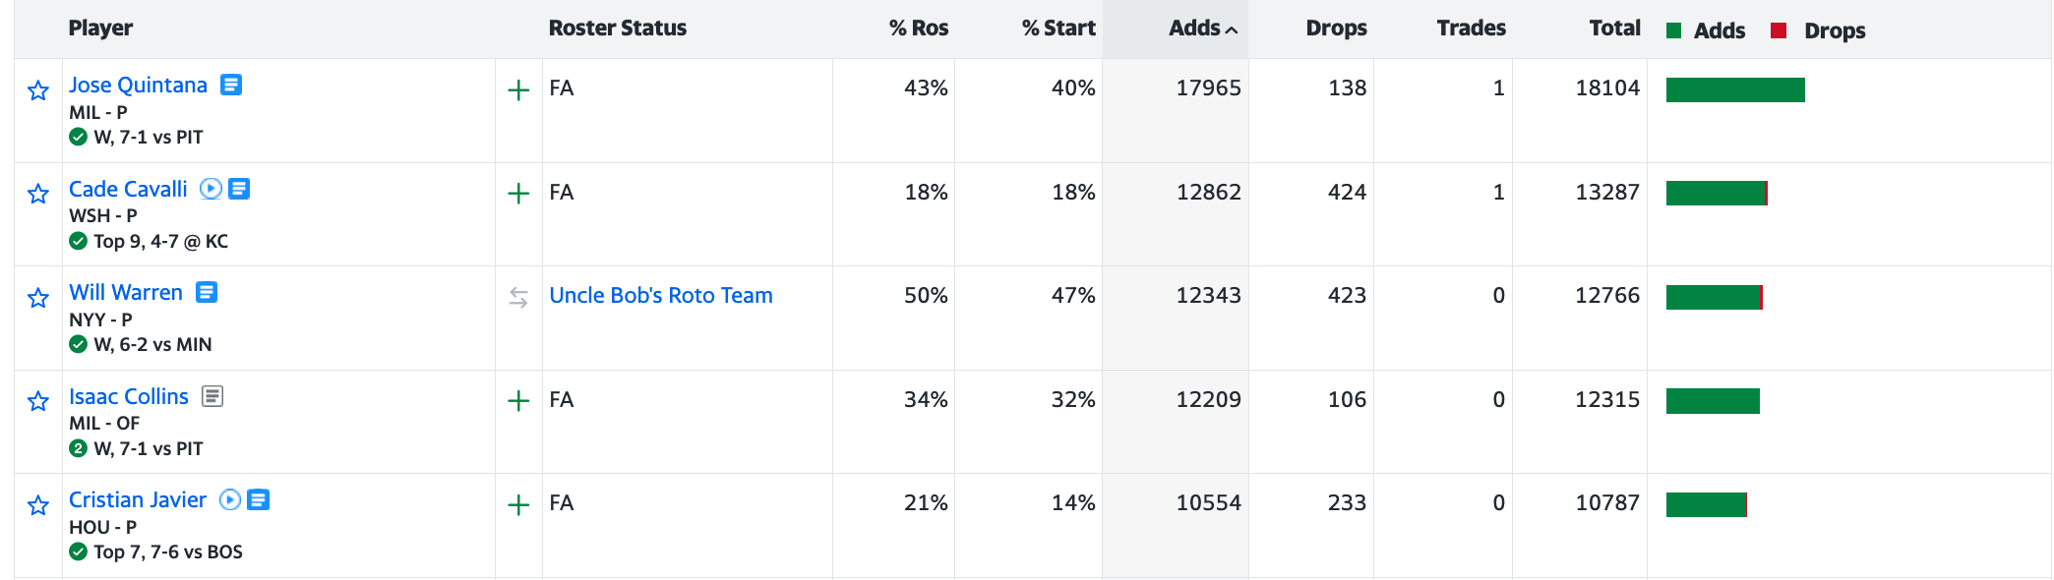Viewport: 2054px width, 580px height.
Task: Open Jose Quintana's player notes icon
Action: [x=231, y=86]
